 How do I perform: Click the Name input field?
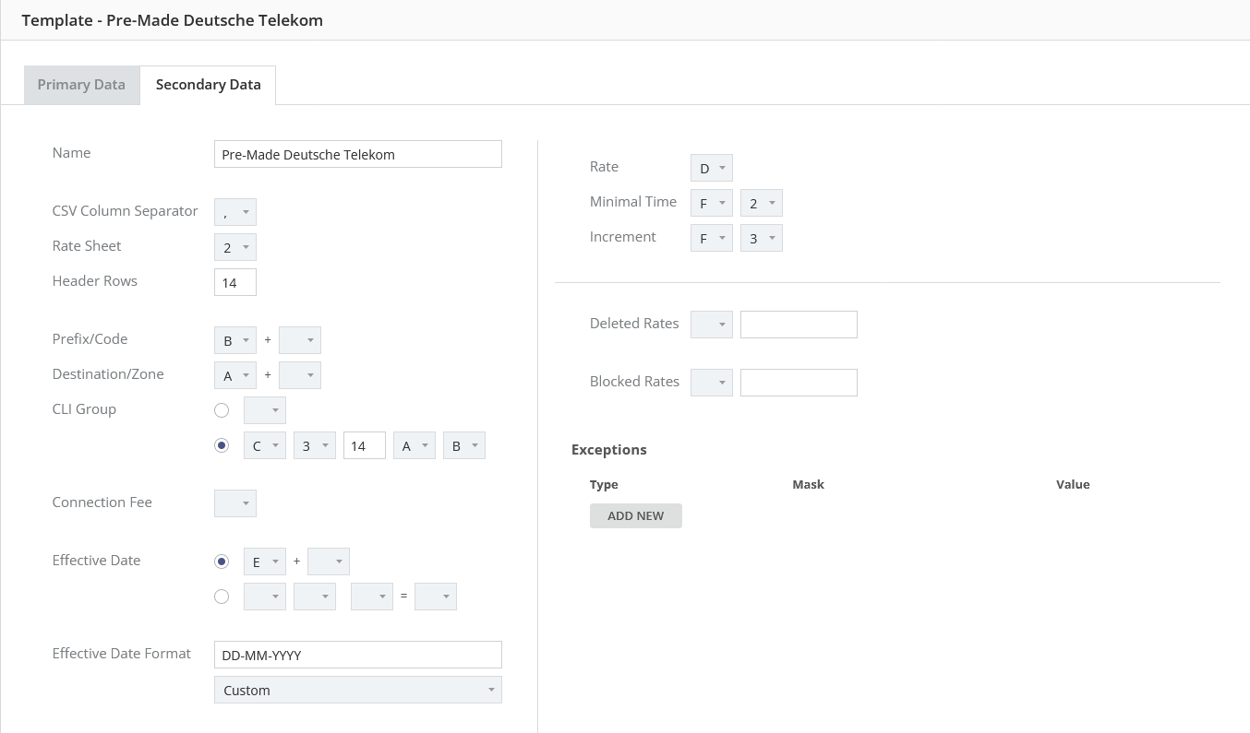tap(357, 155)
